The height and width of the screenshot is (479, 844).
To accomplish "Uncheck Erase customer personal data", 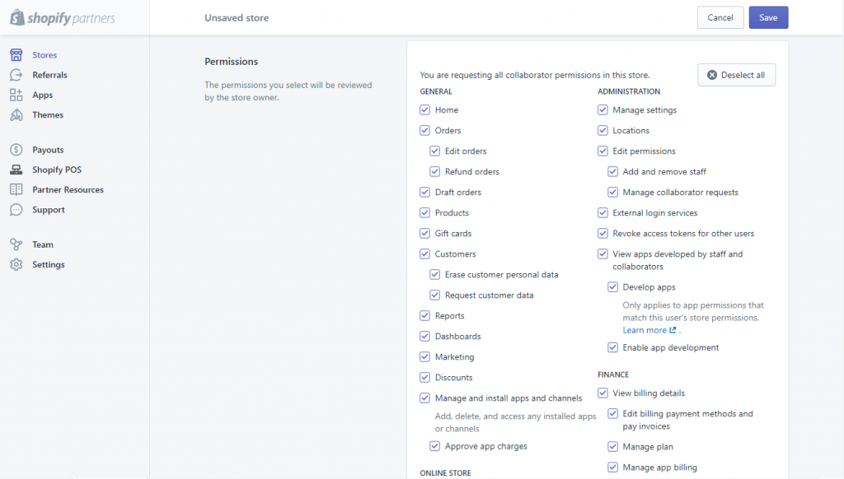I will click(x=435, y=275).
